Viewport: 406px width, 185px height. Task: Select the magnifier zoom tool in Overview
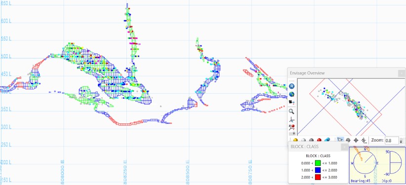coord(291,111)
